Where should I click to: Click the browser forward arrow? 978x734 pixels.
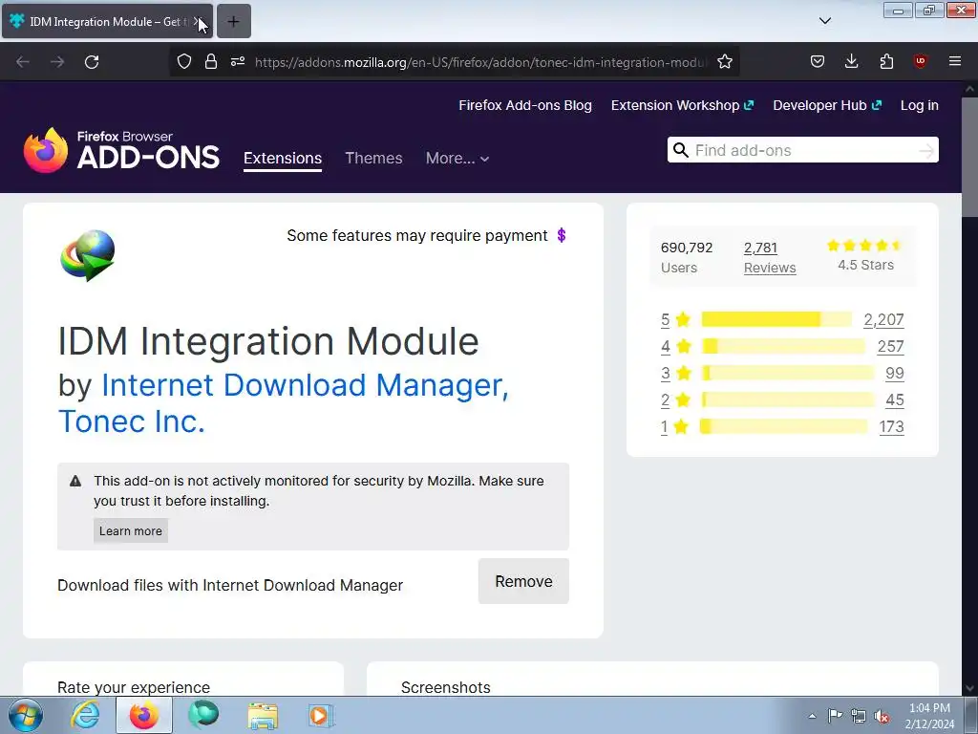[x=57, y=62]
